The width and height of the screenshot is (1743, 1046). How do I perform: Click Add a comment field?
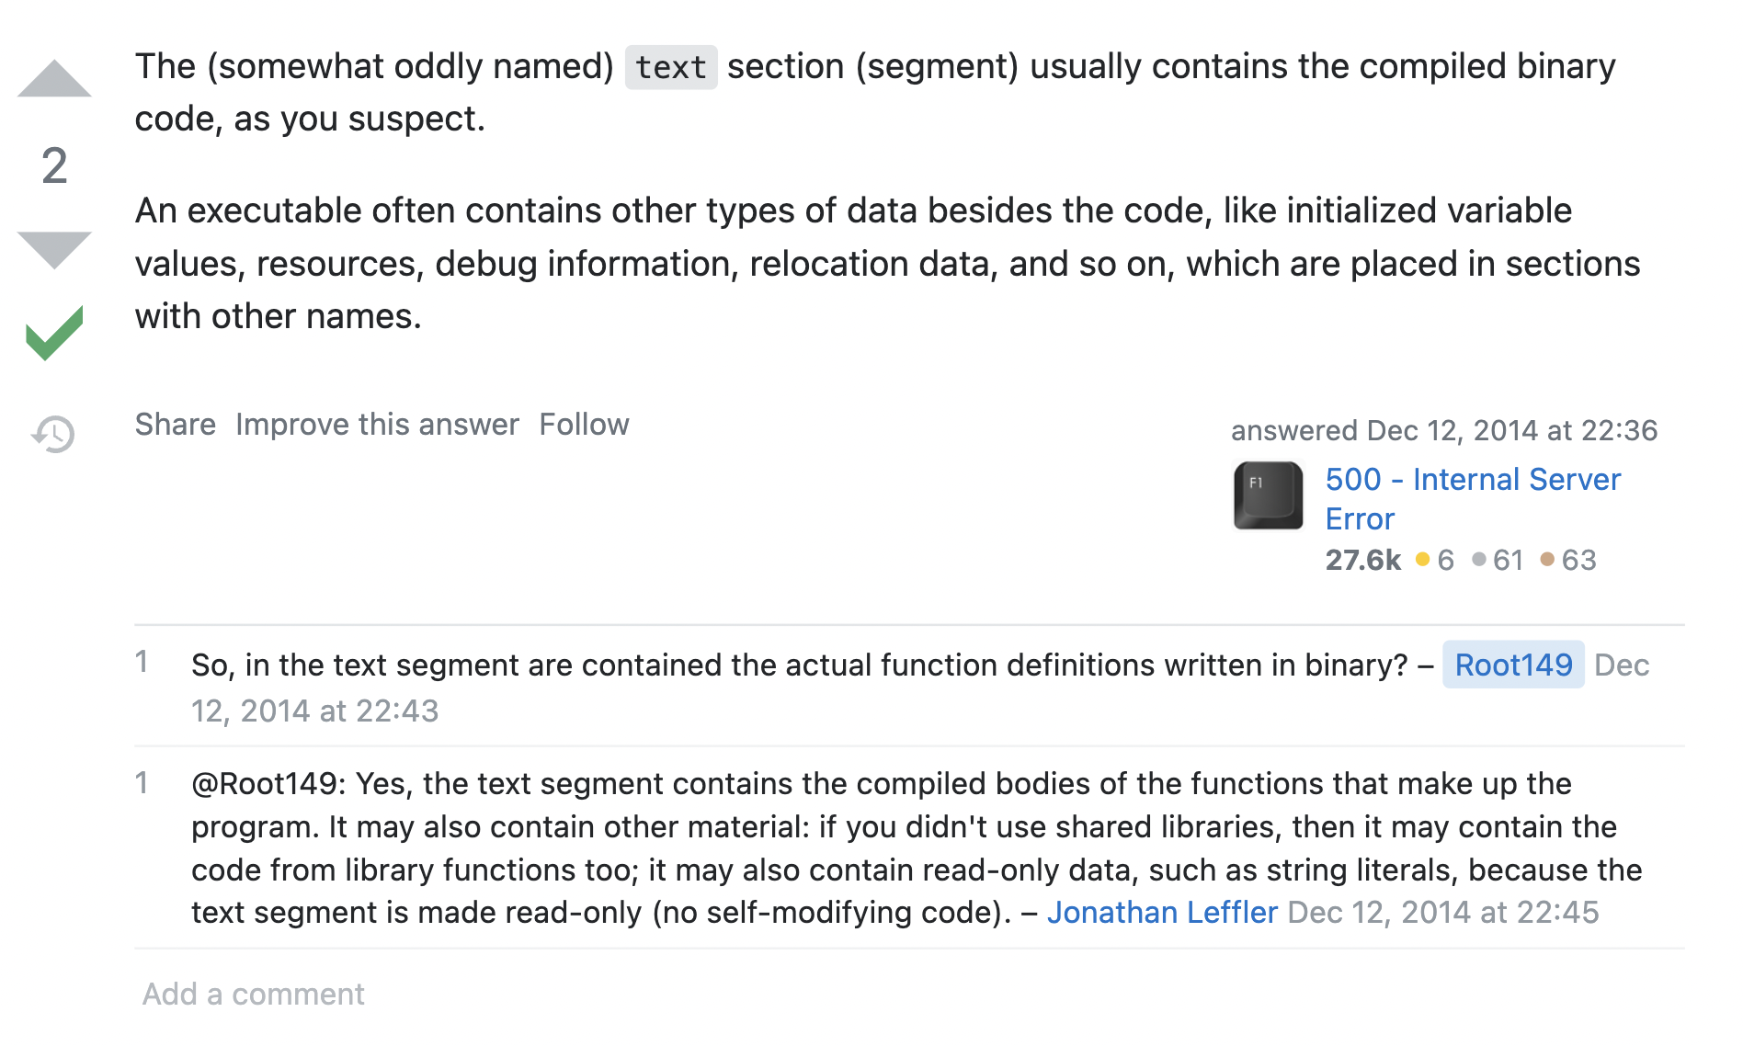[254, 994]
